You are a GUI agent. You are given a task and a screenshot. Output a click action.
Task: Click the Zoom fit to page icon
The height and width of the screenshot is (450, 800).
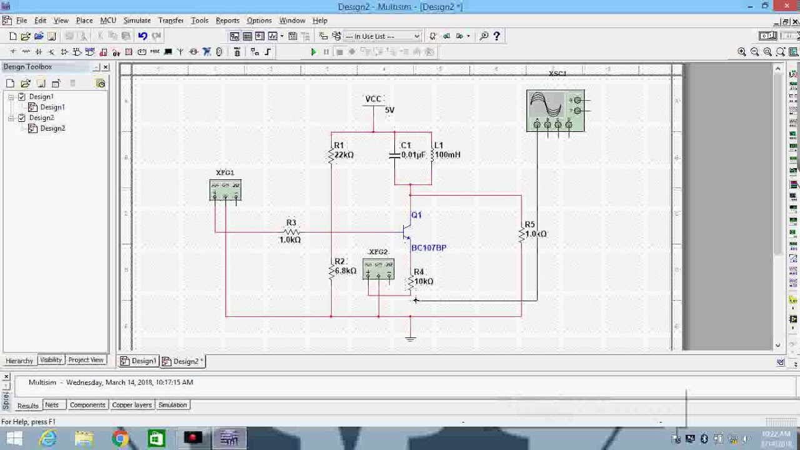click(780, 52)
